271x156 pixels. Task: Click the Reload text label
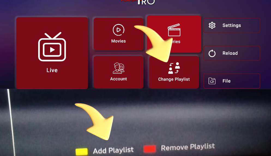tap(230, 53)
